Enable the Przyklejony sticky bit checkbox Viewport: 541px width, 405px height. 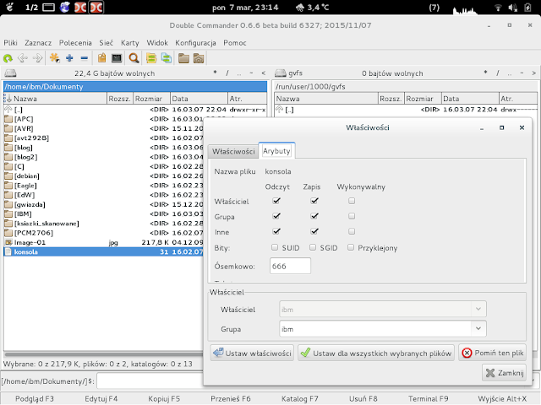351,247
